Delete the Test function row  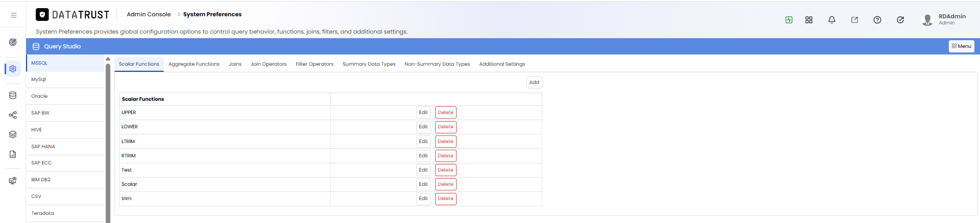pyautogui.click(x=445, y=170)
